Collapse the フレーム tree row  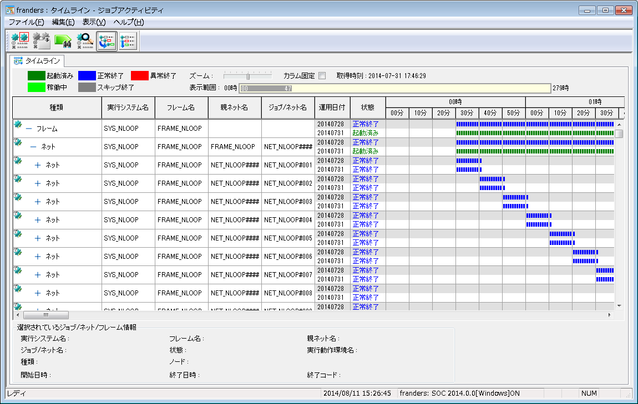29,129
